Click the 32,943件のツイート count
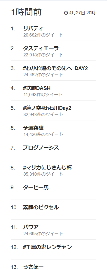 pyautogui.click(x=43, y=115)
